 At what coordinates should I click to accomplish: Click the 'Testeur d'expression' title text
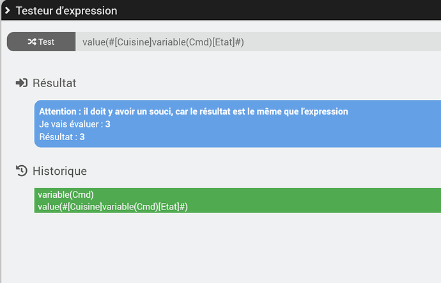(66, 11)
